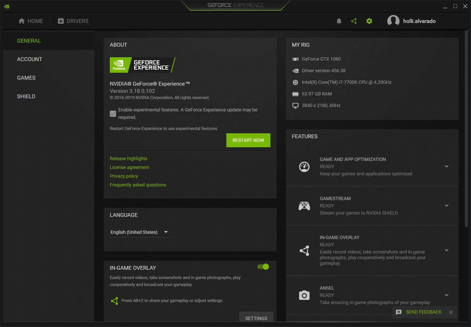
Task: Click the camera icon for Ansel
Action: pyautogui.click(x=304, y=295)
